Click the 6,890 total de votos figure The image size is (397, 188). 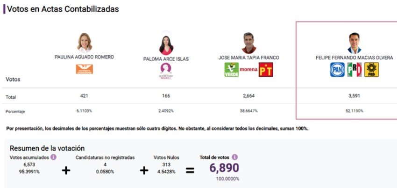pyautogui.click(x=224, y=168)
